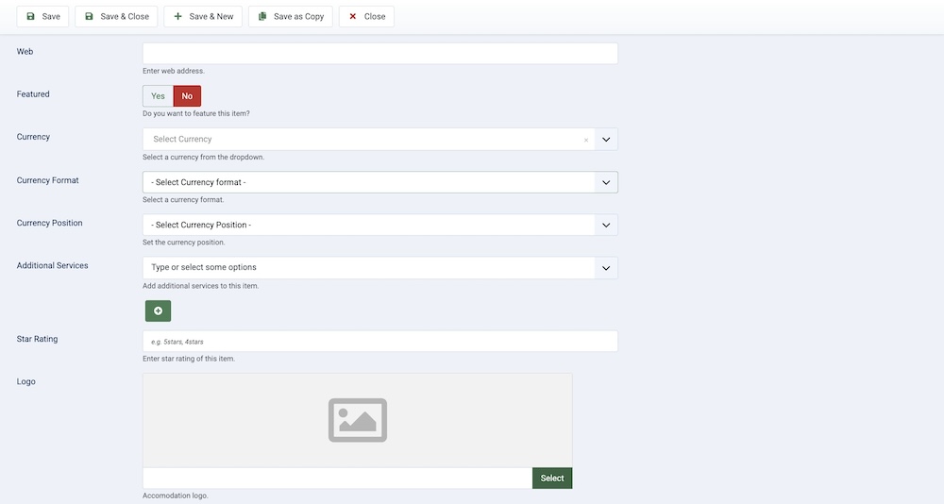The width and height of the screenshot is (944, 504).
Task: Set Featured to No
Action: (187, 96)
